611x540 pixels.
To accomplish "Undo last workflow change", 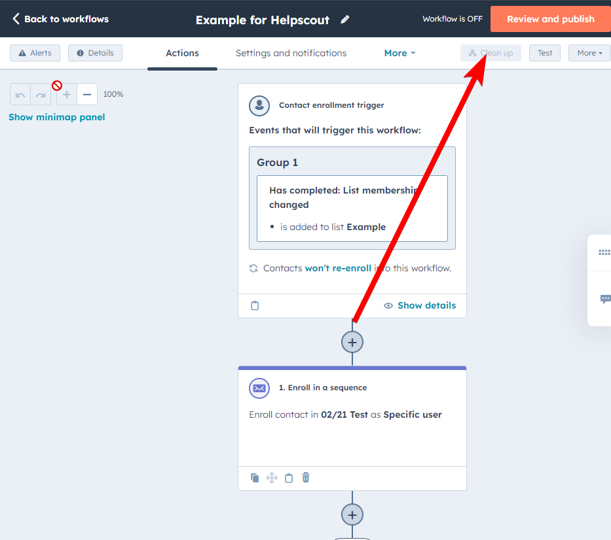I will click(x=20, y=95).
